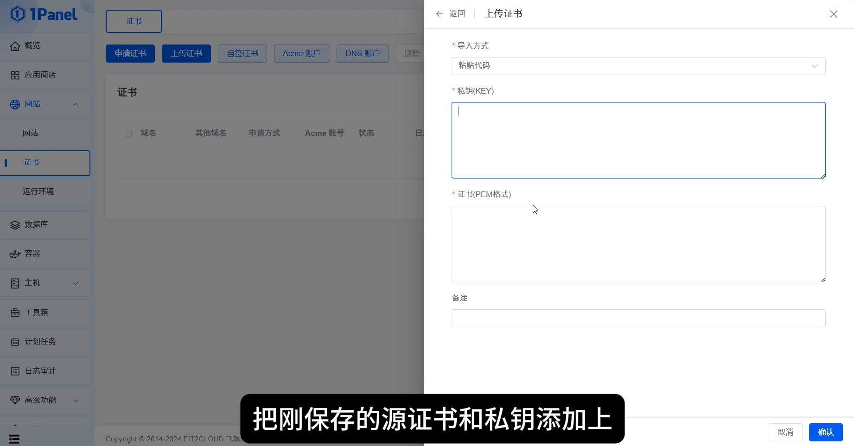Click the app store grid icon
Viewport: 854px width, 446px height.
coord(15,75)
